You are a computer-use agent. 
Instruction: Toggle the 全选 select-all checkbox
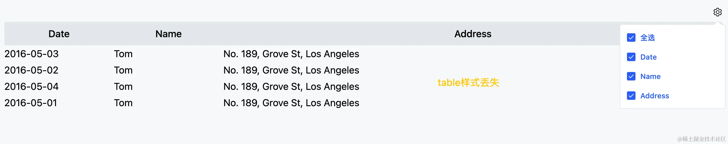coord(631,38)
